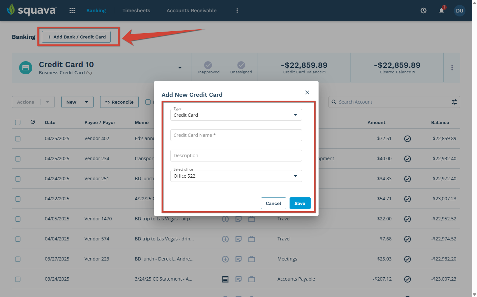Select the Vendor 402 row checkbox
Image resolution: width=477 pixels, height=297 pixels.
coord(18,139)
